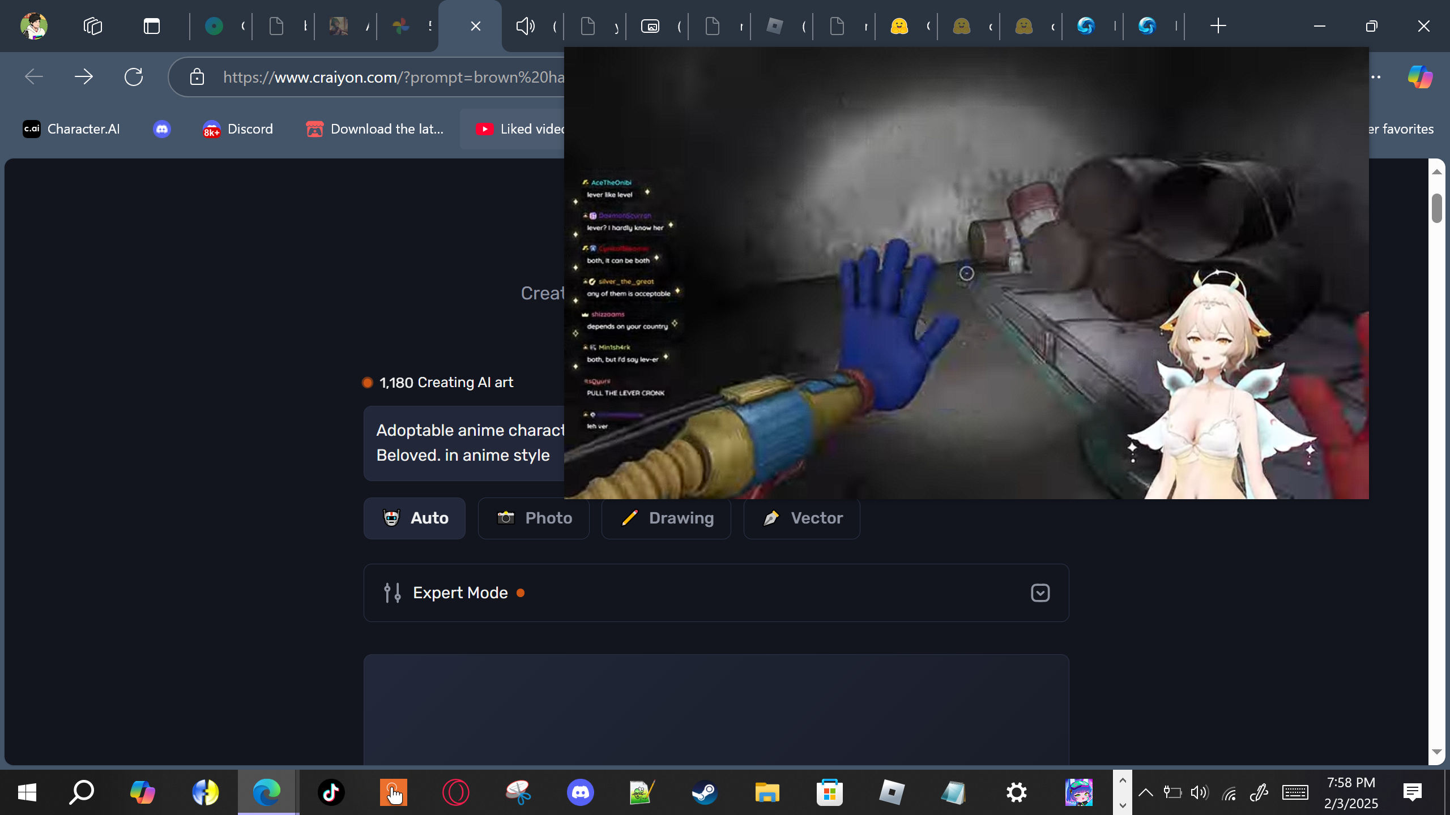Switch to the teal circle icon tab
The height and width of the screenshot is (815, 1450).
coord(214,26)
